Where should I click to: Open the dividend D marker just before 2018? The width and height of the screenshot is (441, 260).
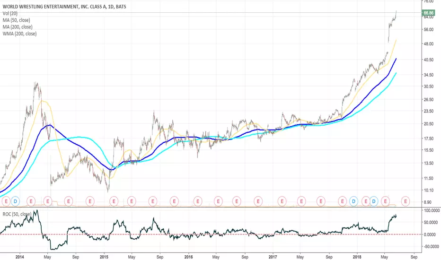353,201
